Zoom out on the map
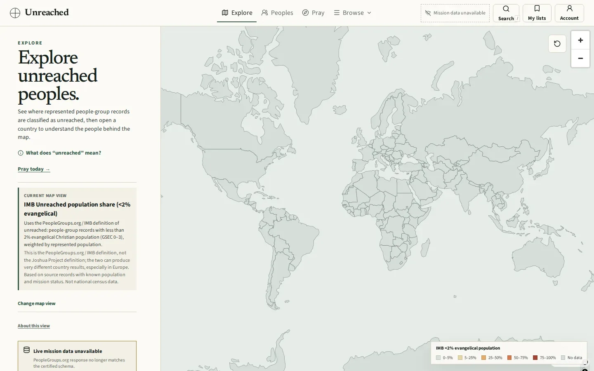This screenshot has width=594, height=371. (580, 59)
